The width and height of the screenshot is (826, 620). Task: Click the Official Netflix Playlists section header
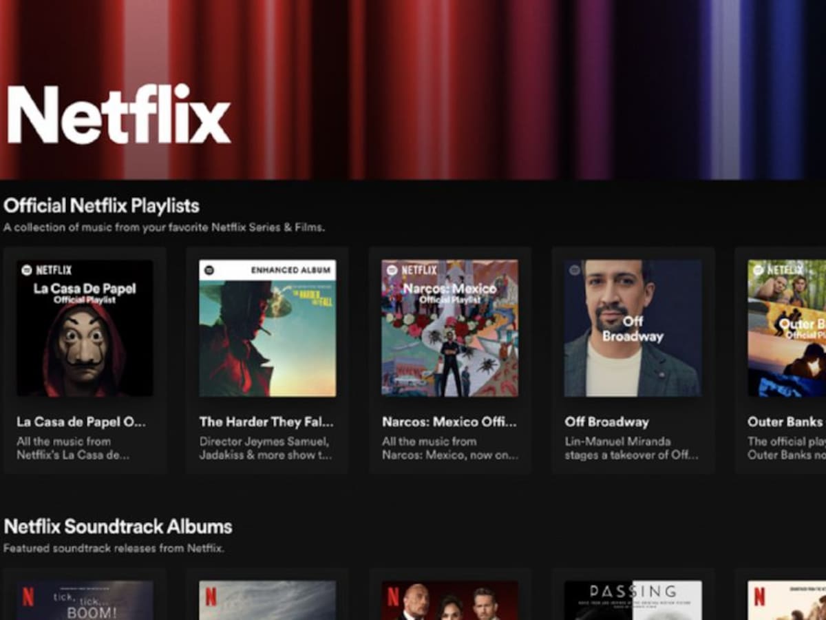pyautogui.click(x=100, y=206)
